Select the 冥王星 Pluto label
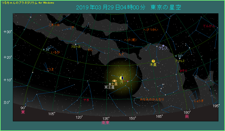 click(109, 87)
